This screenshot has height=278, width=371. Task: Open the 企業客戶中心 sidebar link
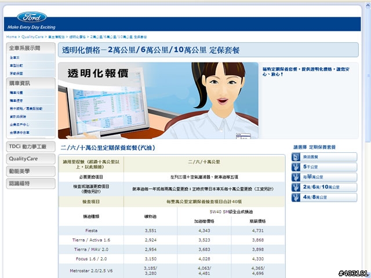[20, 125]
